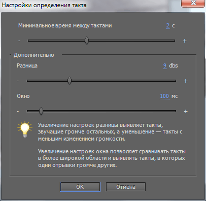Image resolution: width=206 pixels, height=201 pixels.
Task: Click the Дополнительно group label
Action: (x=34, y=55)
